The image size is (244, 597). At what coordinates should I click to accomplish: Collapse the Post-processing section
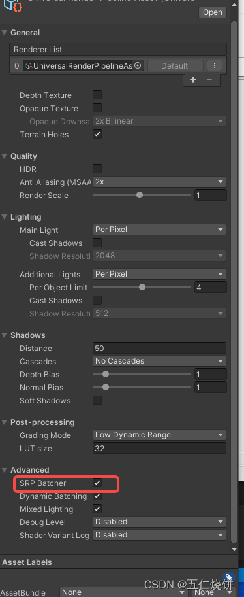(x=5, y=422)
